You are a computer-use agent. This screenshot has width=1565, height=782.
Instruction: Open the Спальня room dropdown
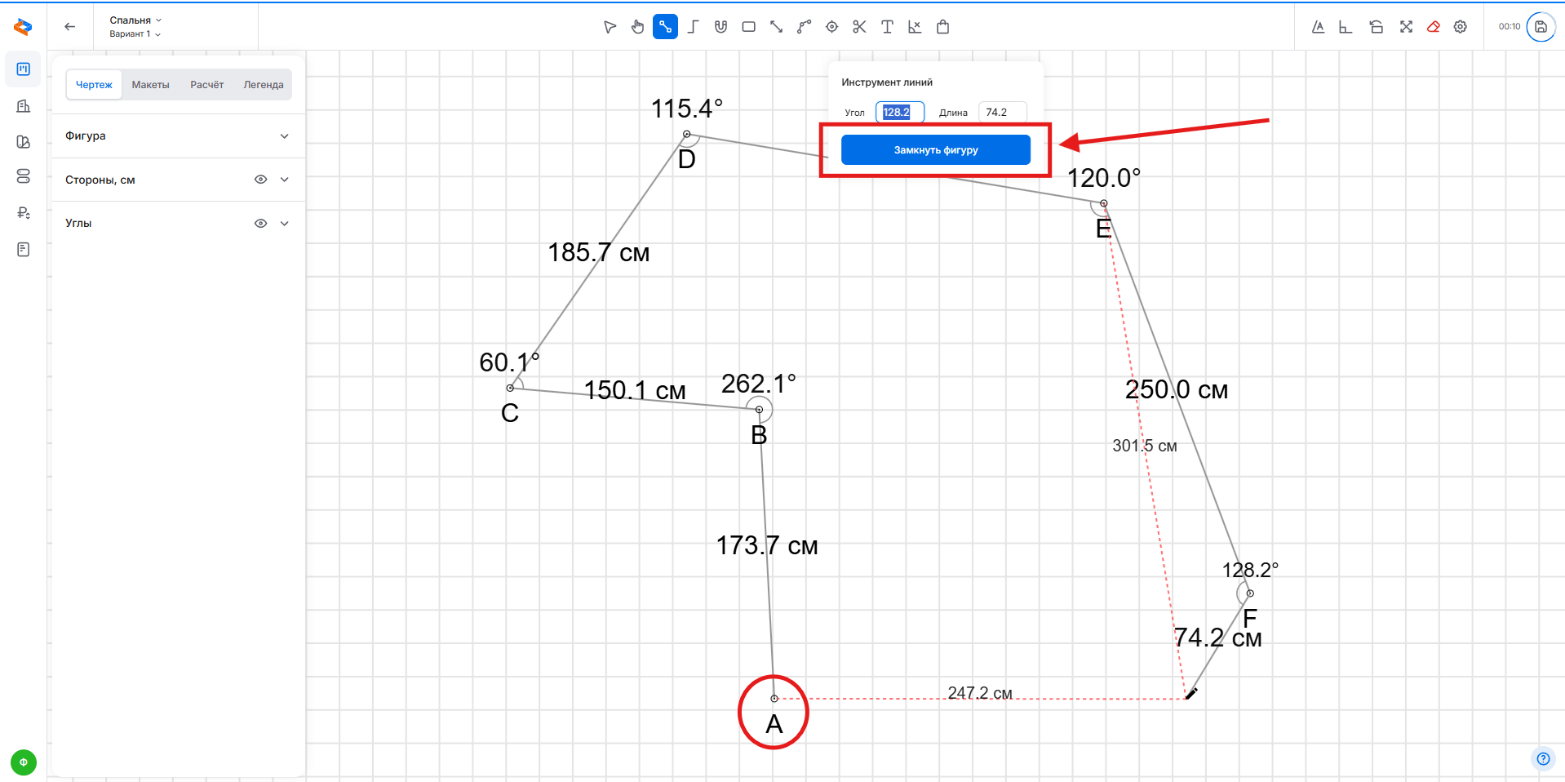pos(135,20)
